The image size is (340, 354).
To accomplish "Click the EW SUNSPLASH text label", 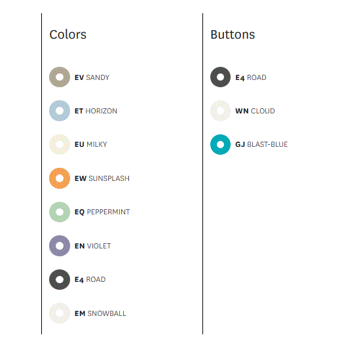I will point(102,178).
